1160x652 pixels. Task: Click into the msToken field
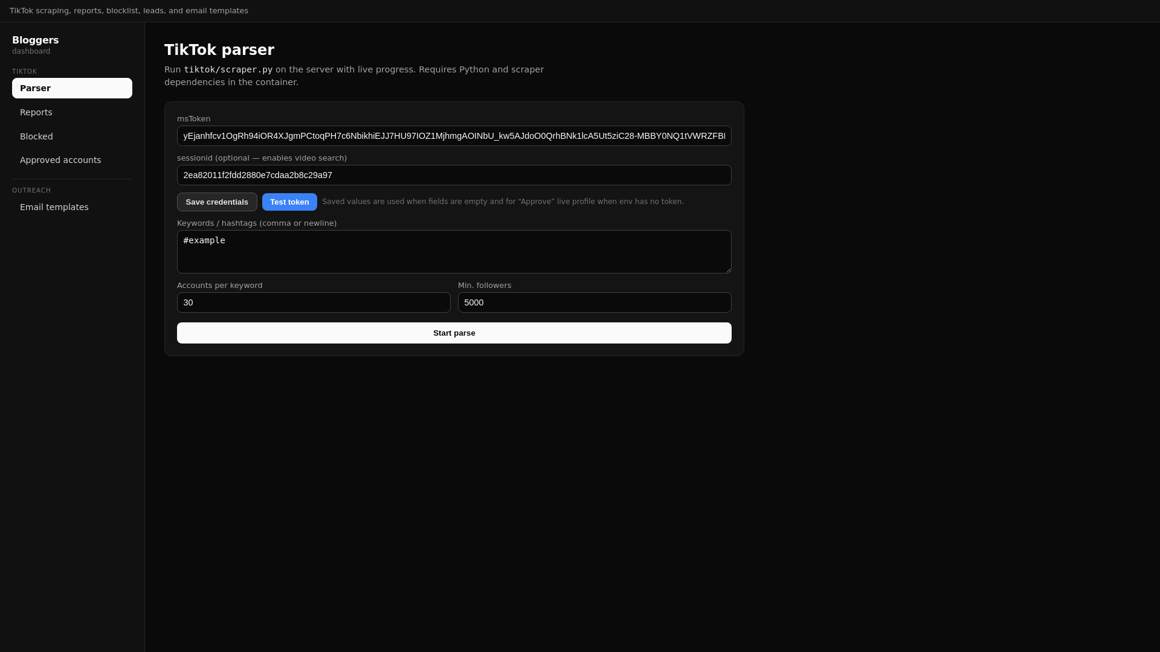click(454, 136)
